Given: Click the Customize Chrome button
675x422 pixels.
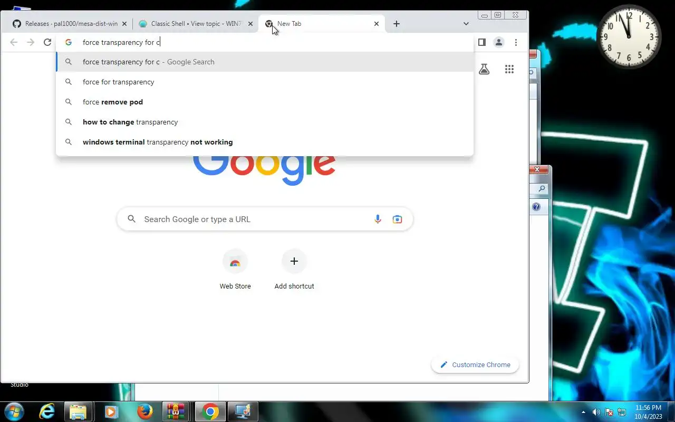Looking at the screenshot, I should (475, 365).
